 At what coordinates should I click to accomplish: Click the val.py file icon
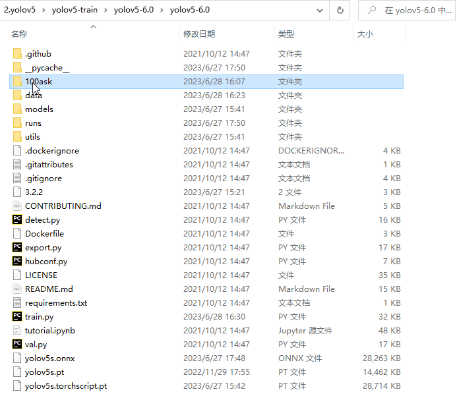tap(17, 344)
